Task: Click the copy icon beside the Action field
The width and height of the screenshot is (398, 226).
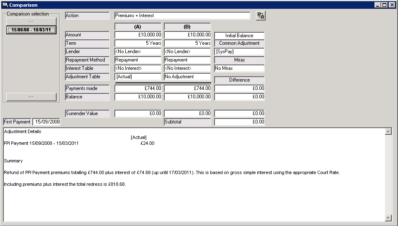Action: 261,16
